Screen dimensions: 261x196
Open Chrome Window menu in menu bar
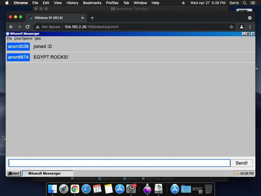[140, 3]
